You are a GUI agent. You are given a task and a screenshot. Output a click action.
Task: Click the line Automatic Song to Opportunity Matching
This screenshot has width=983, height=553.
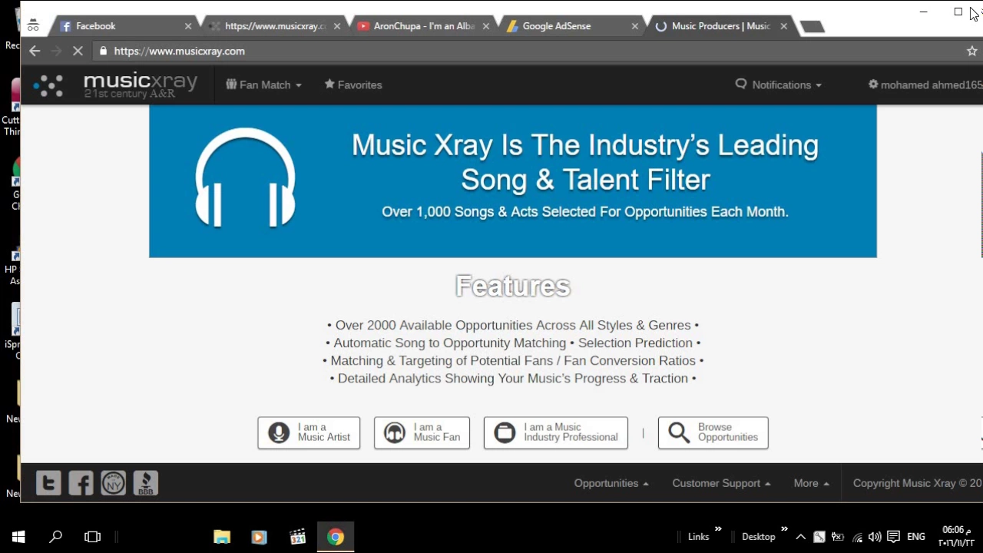tap(513, 343)
